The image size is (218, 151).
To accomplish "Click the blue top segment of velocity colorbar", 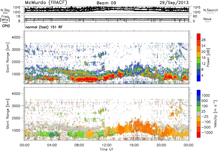I will 199,93.
